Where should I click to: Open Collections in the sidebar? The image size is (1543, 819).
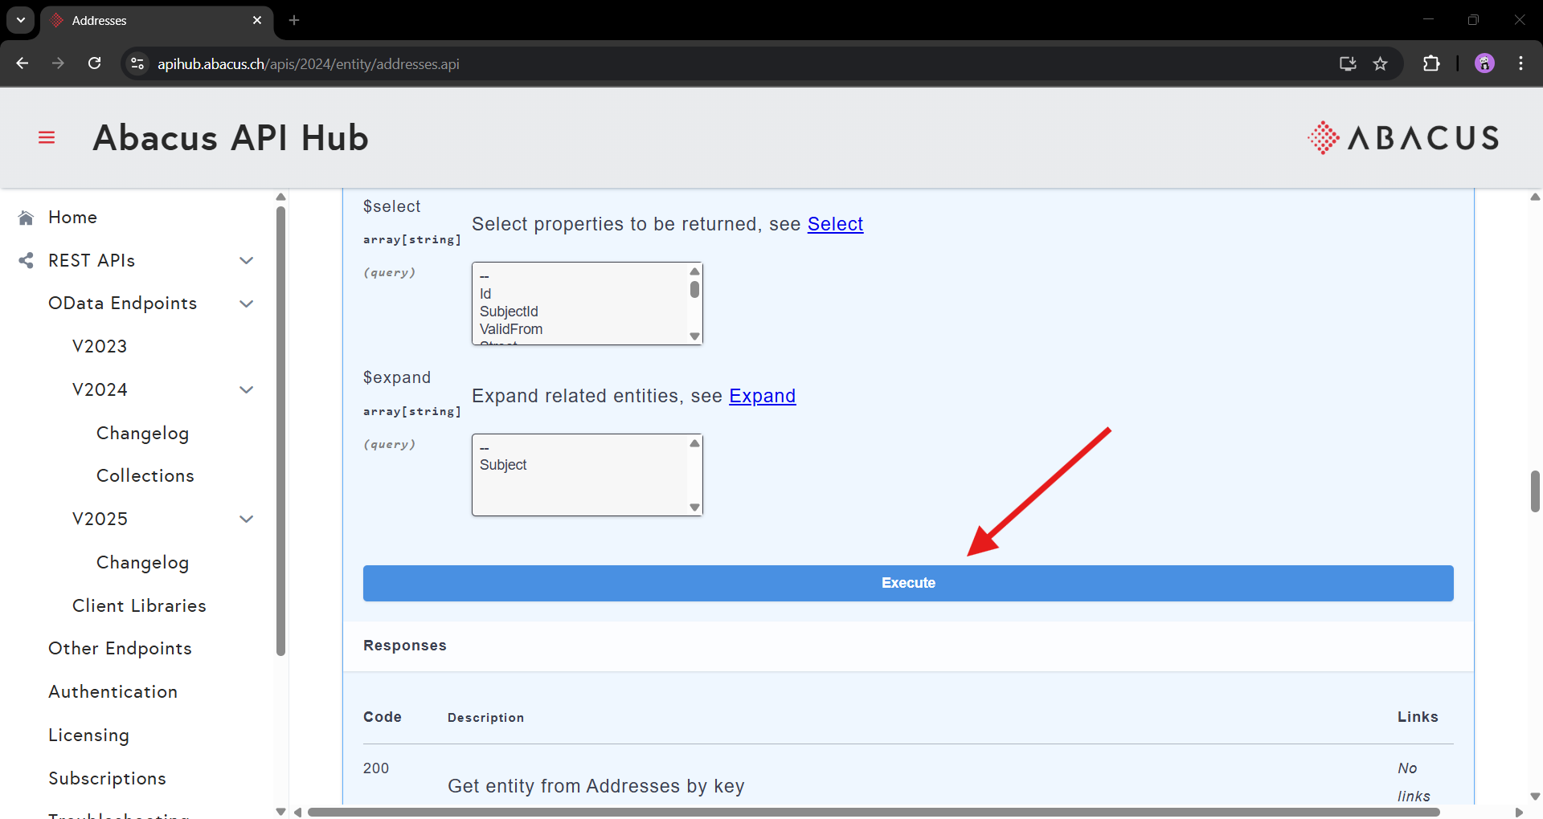point(145,476)
